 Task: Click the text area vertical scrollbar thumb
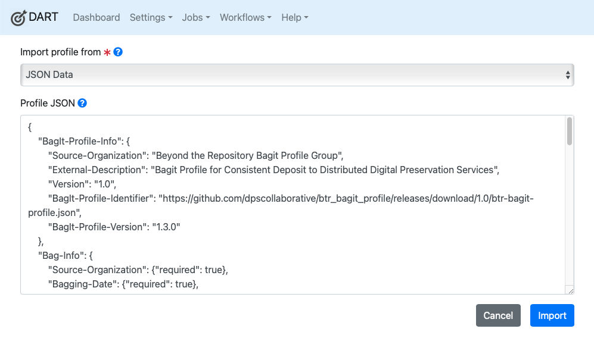point(569,131)
